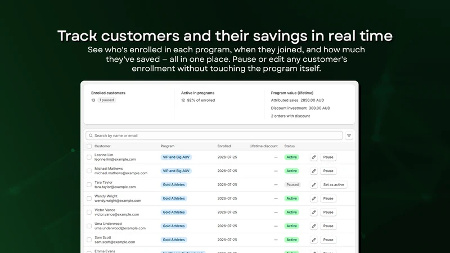Pause Wendy Wright's enrollment

click(328, 198)
